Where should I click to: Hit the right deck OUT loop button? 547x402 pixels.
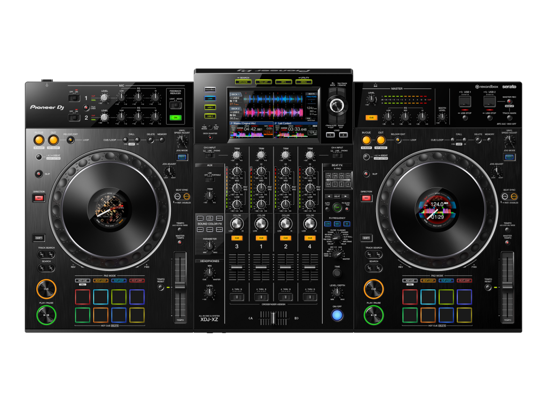pyautogui.click(x=380, y=140)
